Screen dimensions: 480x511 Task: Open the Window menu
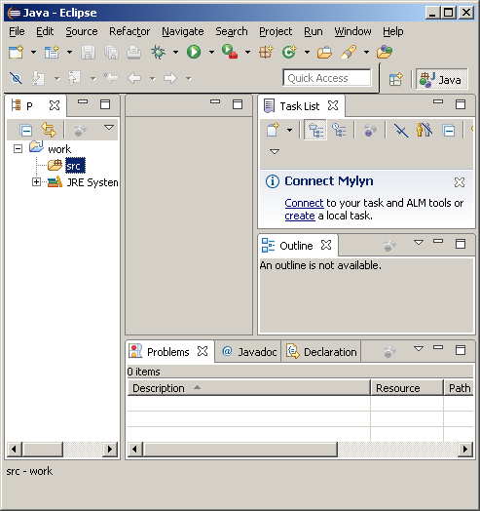point(352,31)
